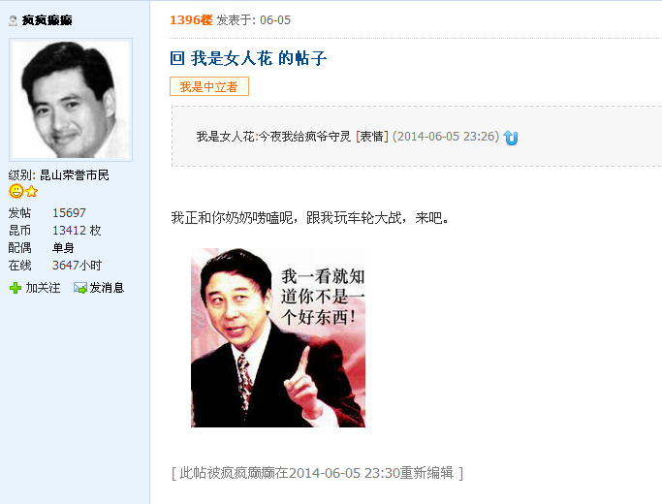The height and width of the screenshot is (504, 662).
Task: Click 发消息 to send a message
Action: coord(107,288)
